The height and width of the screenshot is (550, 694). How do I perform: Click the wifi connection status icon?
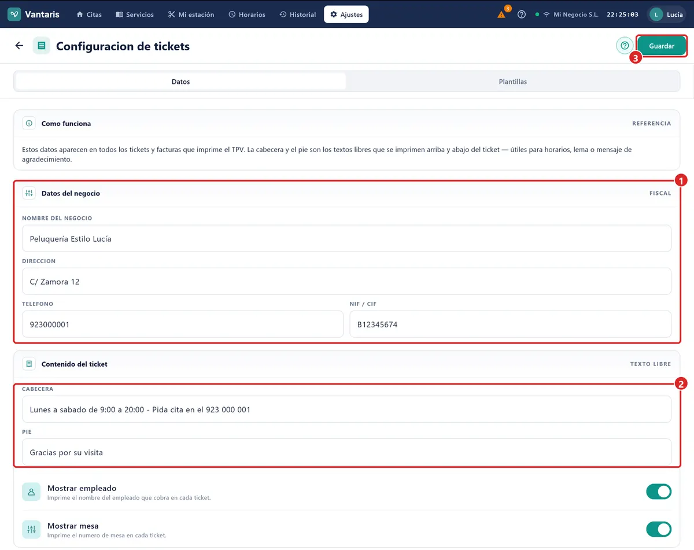click(546, 14)
